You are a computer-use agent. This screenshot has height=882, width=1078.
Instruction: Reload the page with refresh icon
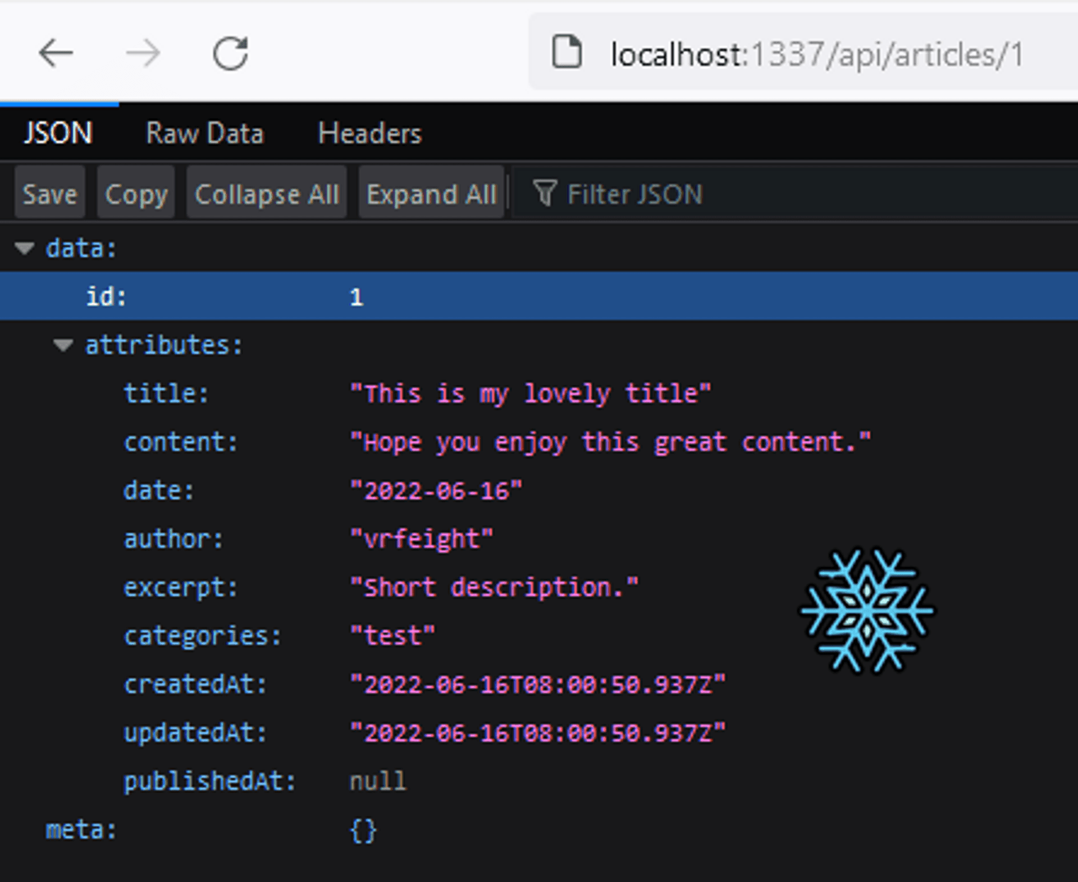(230, 54)
